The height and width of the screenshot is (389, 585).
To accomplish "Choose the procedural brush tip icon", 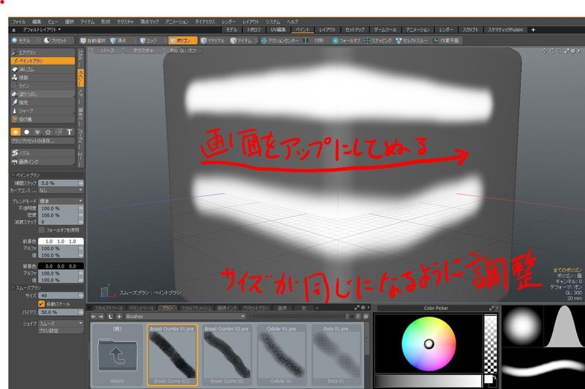I will click(37, 132).
